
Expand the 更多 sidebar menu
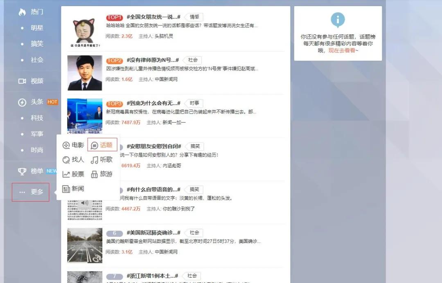click(x=36, y=191)
